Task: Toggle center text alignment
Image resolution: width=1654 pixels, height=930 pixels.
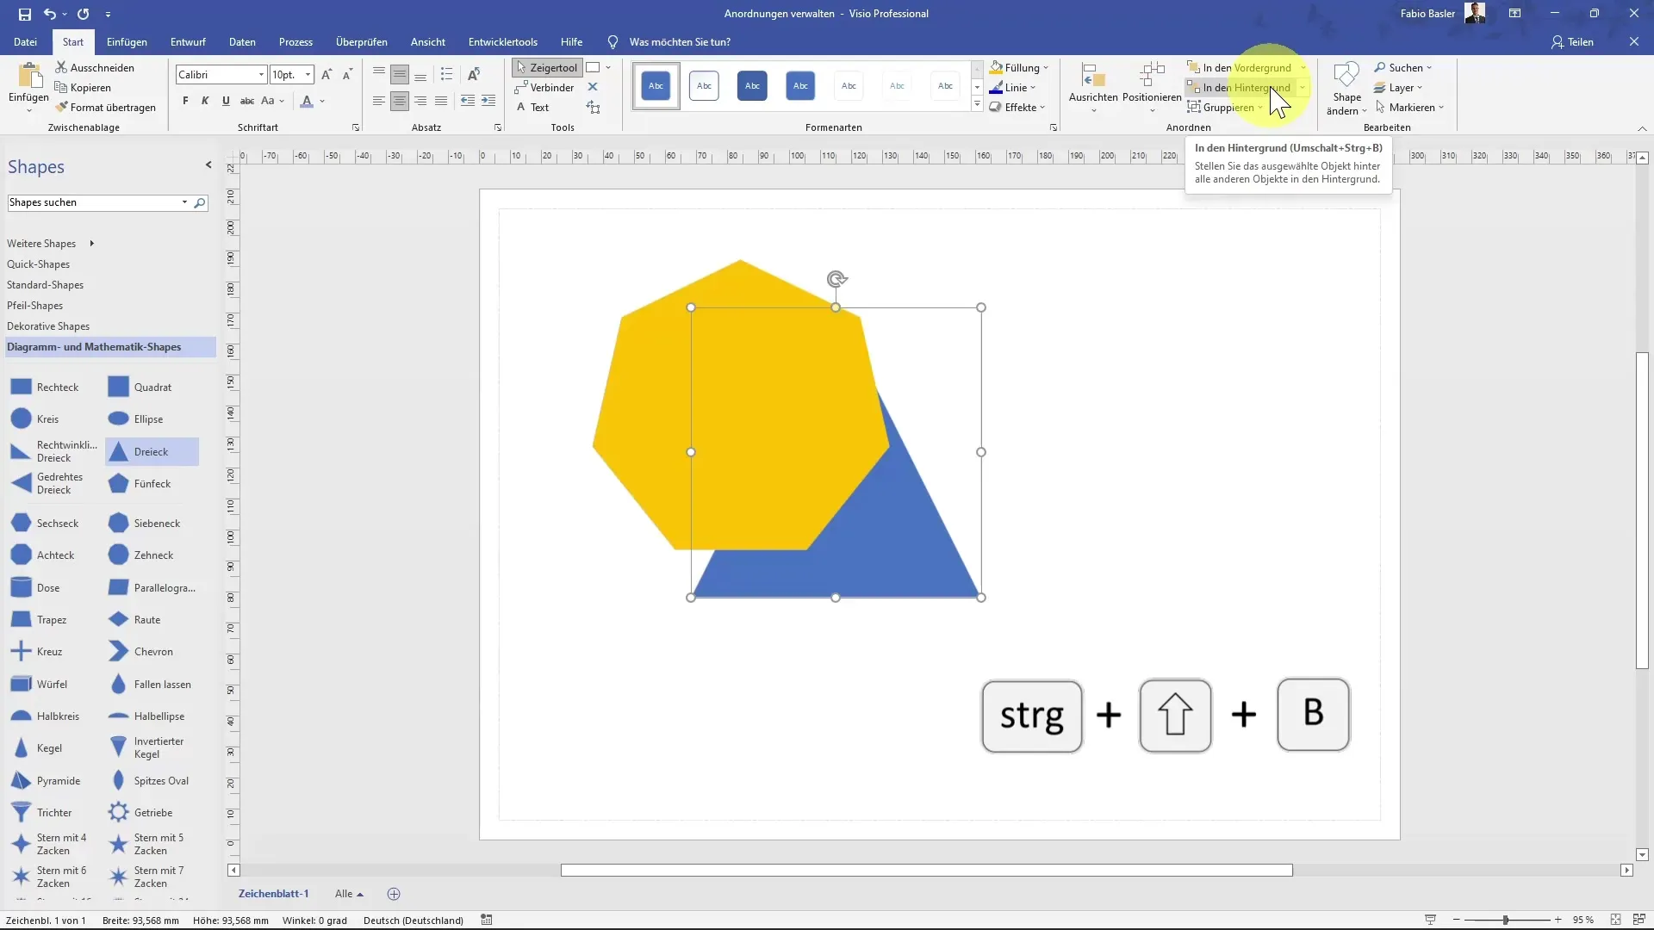Action: pos(400,101)
